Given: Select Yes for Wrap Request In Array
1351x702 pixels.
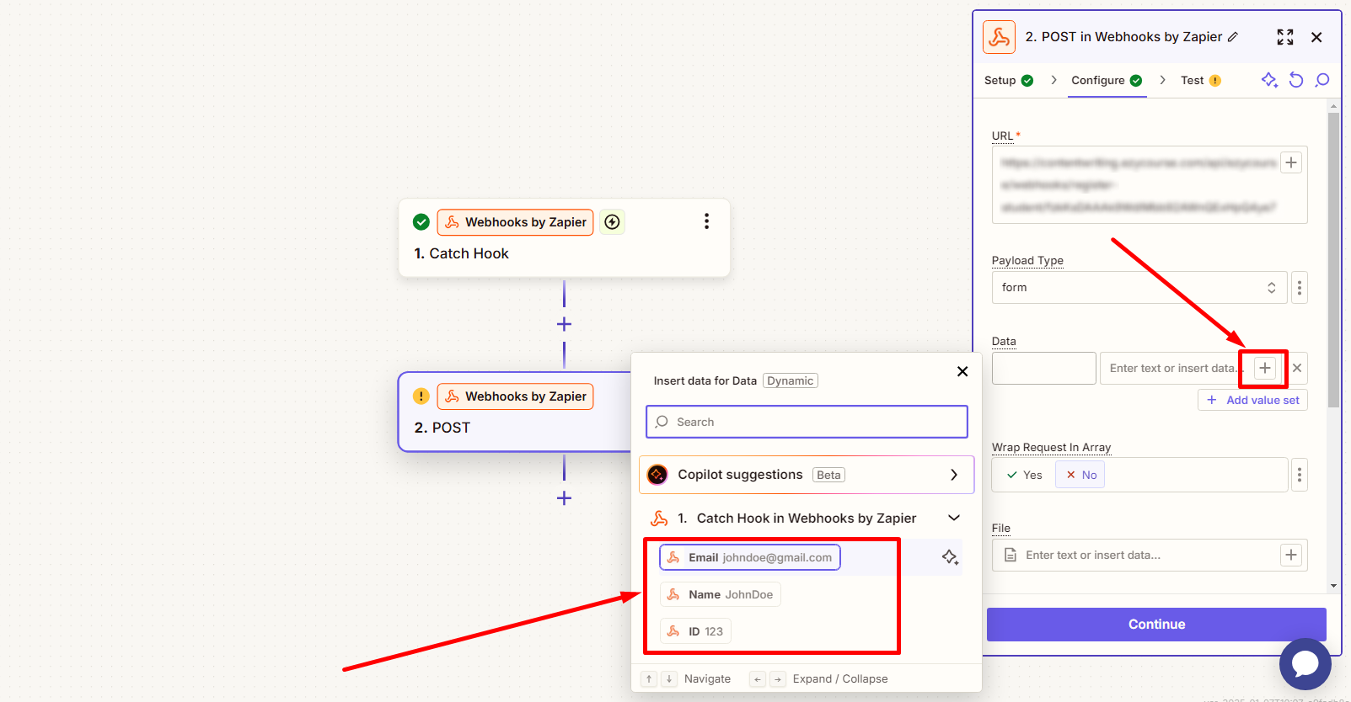Looking at the screenshot, I should 1025,475.
